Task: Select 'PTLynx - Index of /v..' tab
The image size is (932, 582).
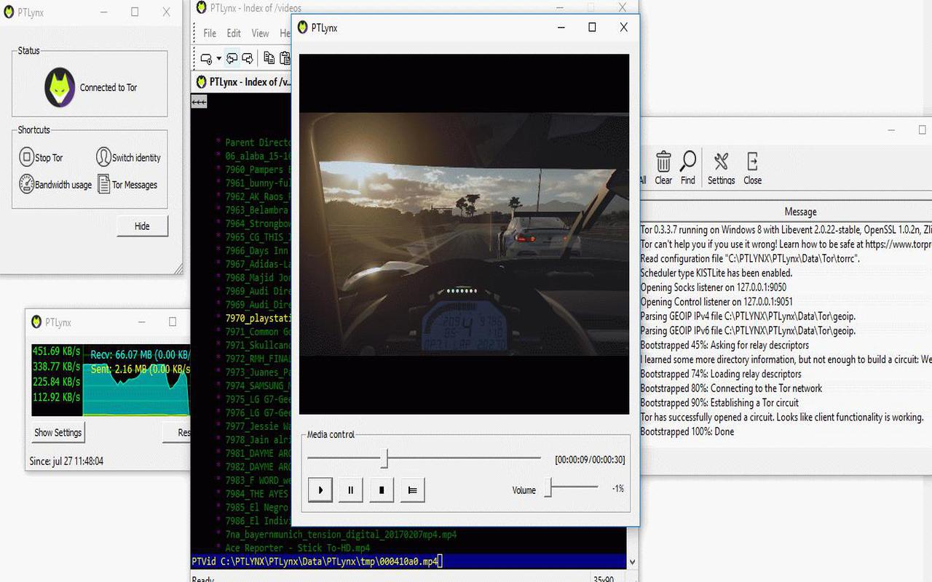Action: coord(242,81)
